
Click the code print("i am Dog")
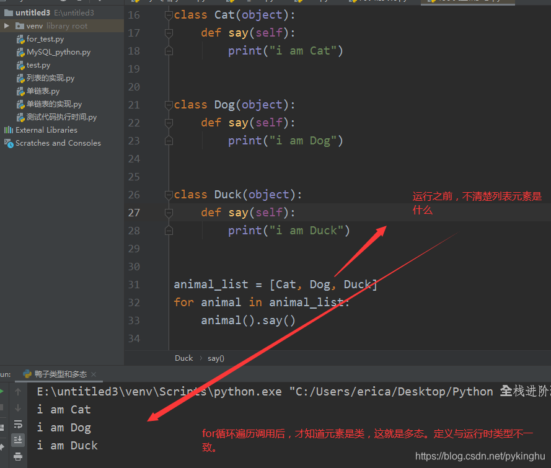[x=285, y=141]
